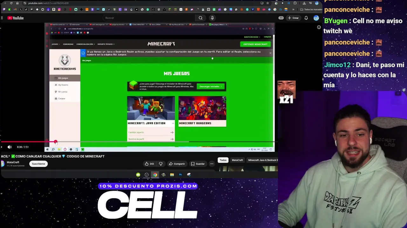Click the Suscribirme button
The height and width of the screenshot is (228, 407).
38,164
